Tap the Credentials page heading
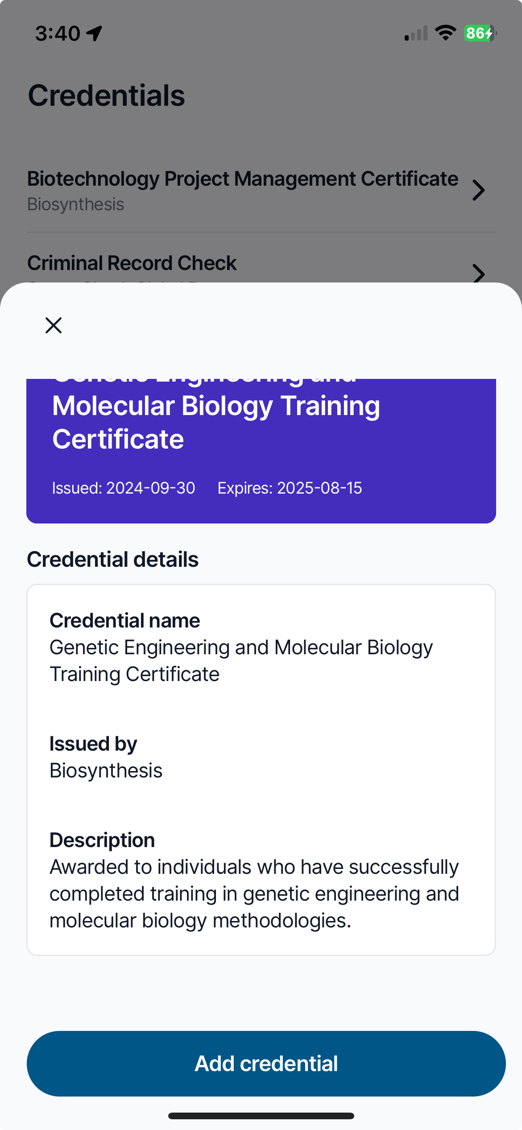Viewport: 522px width, 1130px height. coord(106,96)
